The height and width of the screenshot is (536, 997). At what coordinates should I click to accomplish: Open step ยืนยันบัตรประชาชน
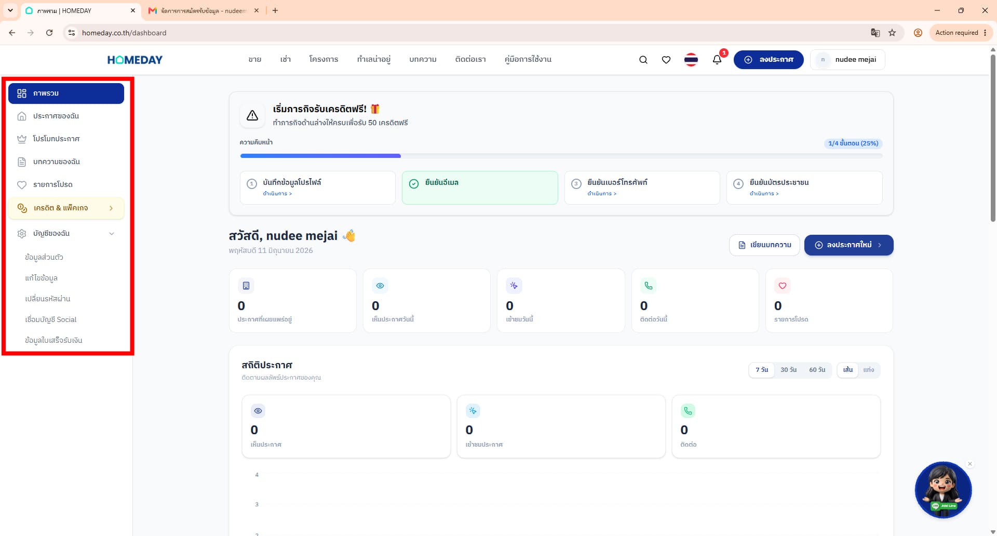pos(804,187)
